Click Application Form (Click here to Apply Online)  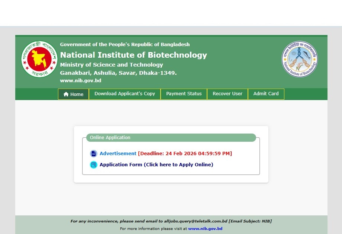[156, 164]
